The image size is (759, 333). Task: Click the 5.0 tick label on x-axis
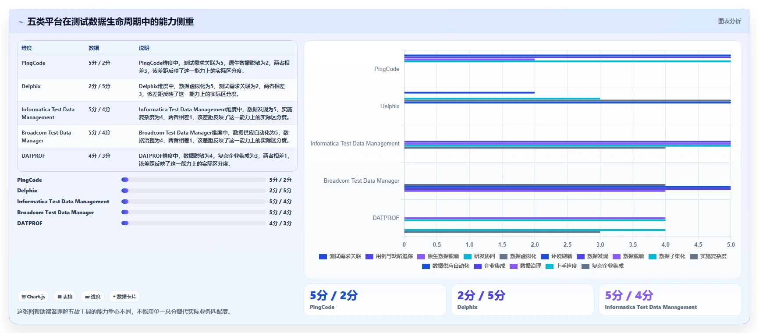[x=731, y=245]
